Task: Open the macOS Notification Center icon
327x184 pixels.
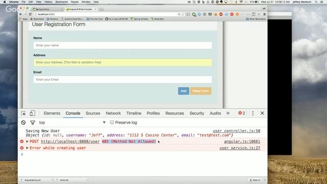Action: (x=322, y=2)
